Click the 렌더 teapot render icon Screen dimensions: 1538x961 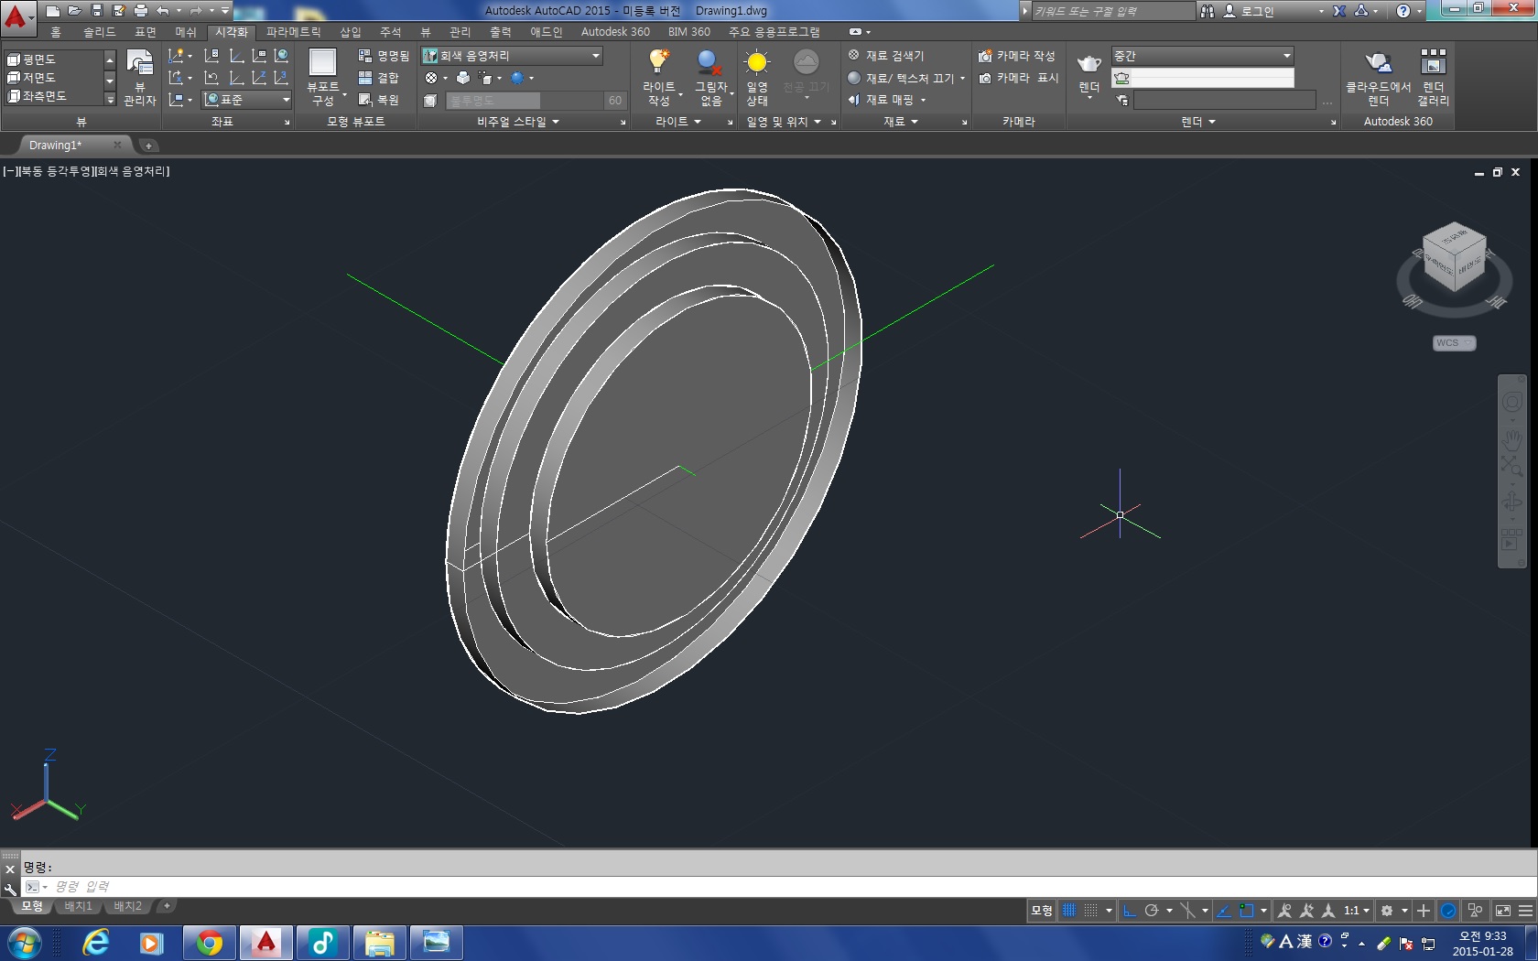1089,64
